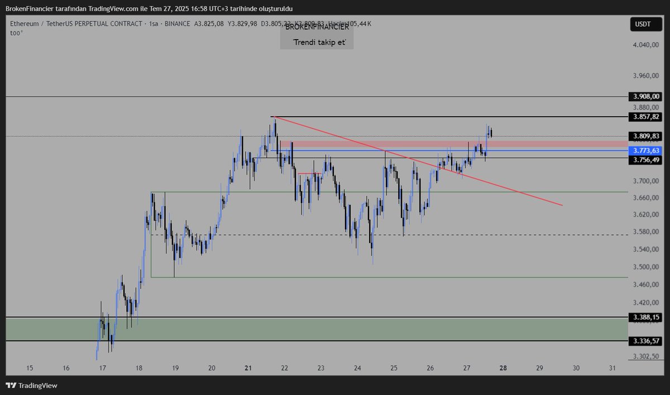The height and width of the screenshot is (395, 670).
Task: Click date 25 on the time axis
Action: pyautogui.click(x=394, y=368)
